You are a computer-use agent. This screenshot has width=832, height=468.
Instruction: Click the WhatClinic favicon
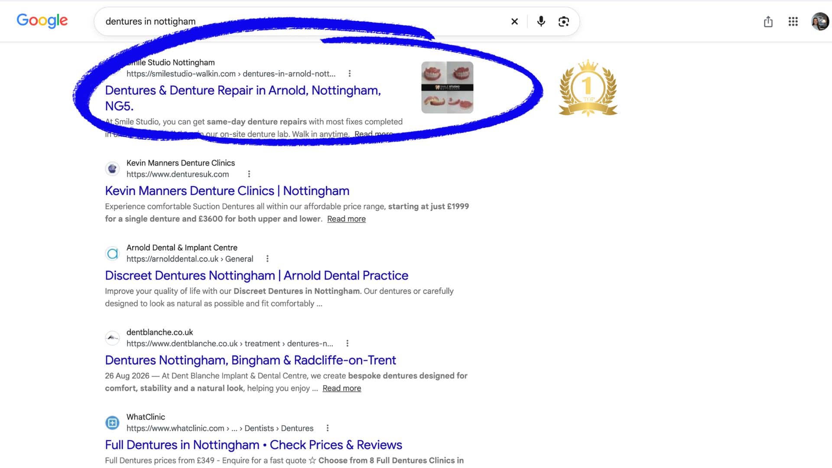[x=112, y=422]
